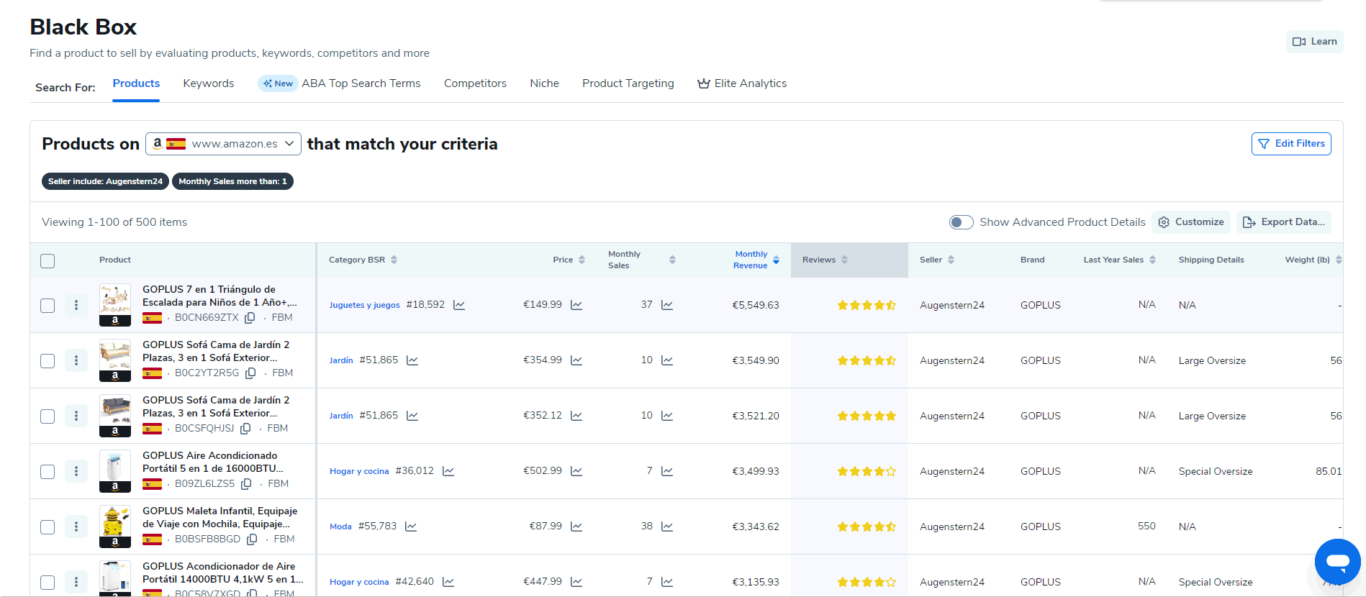Check the row for ASIN B0C2YT2R5G
1366x597 pixels.
pyautogui.click(x=48, y=361)
